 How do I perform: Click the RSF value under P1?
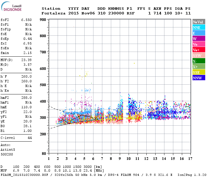(131, 13)
